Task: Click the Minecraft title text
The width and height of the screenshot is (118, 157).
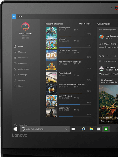Action: [x=62, y=39]
